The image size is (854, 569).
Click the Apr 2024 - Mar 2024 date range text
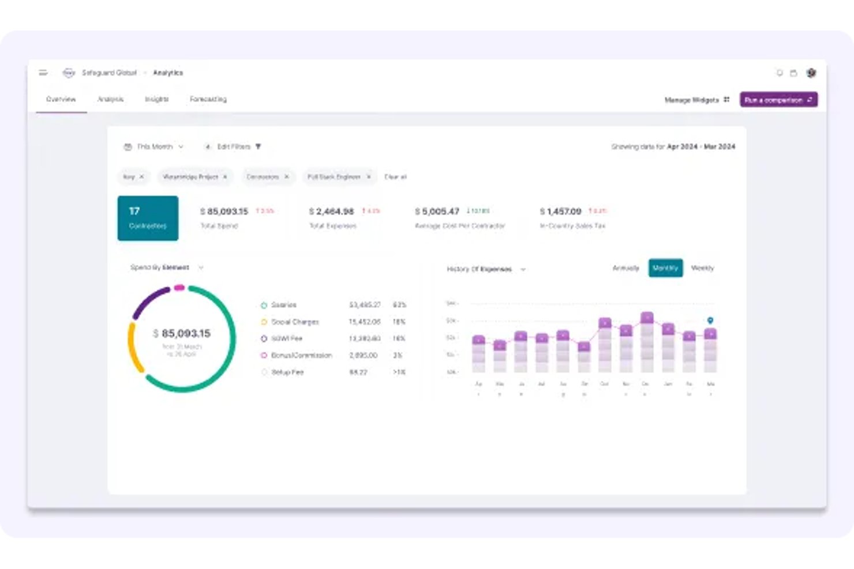pyautogui.click(x=701, y=147)
